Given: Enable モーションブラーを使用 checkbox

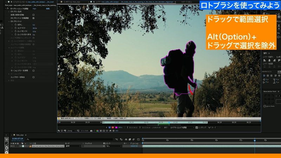Looking at the screenshot, I should [33, 71].
